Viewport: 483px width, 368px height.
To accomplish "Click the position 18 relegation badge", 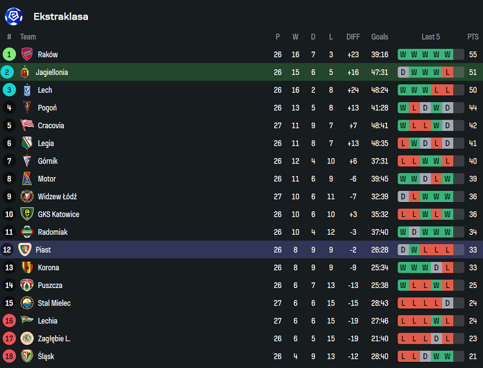I will 9,357.
